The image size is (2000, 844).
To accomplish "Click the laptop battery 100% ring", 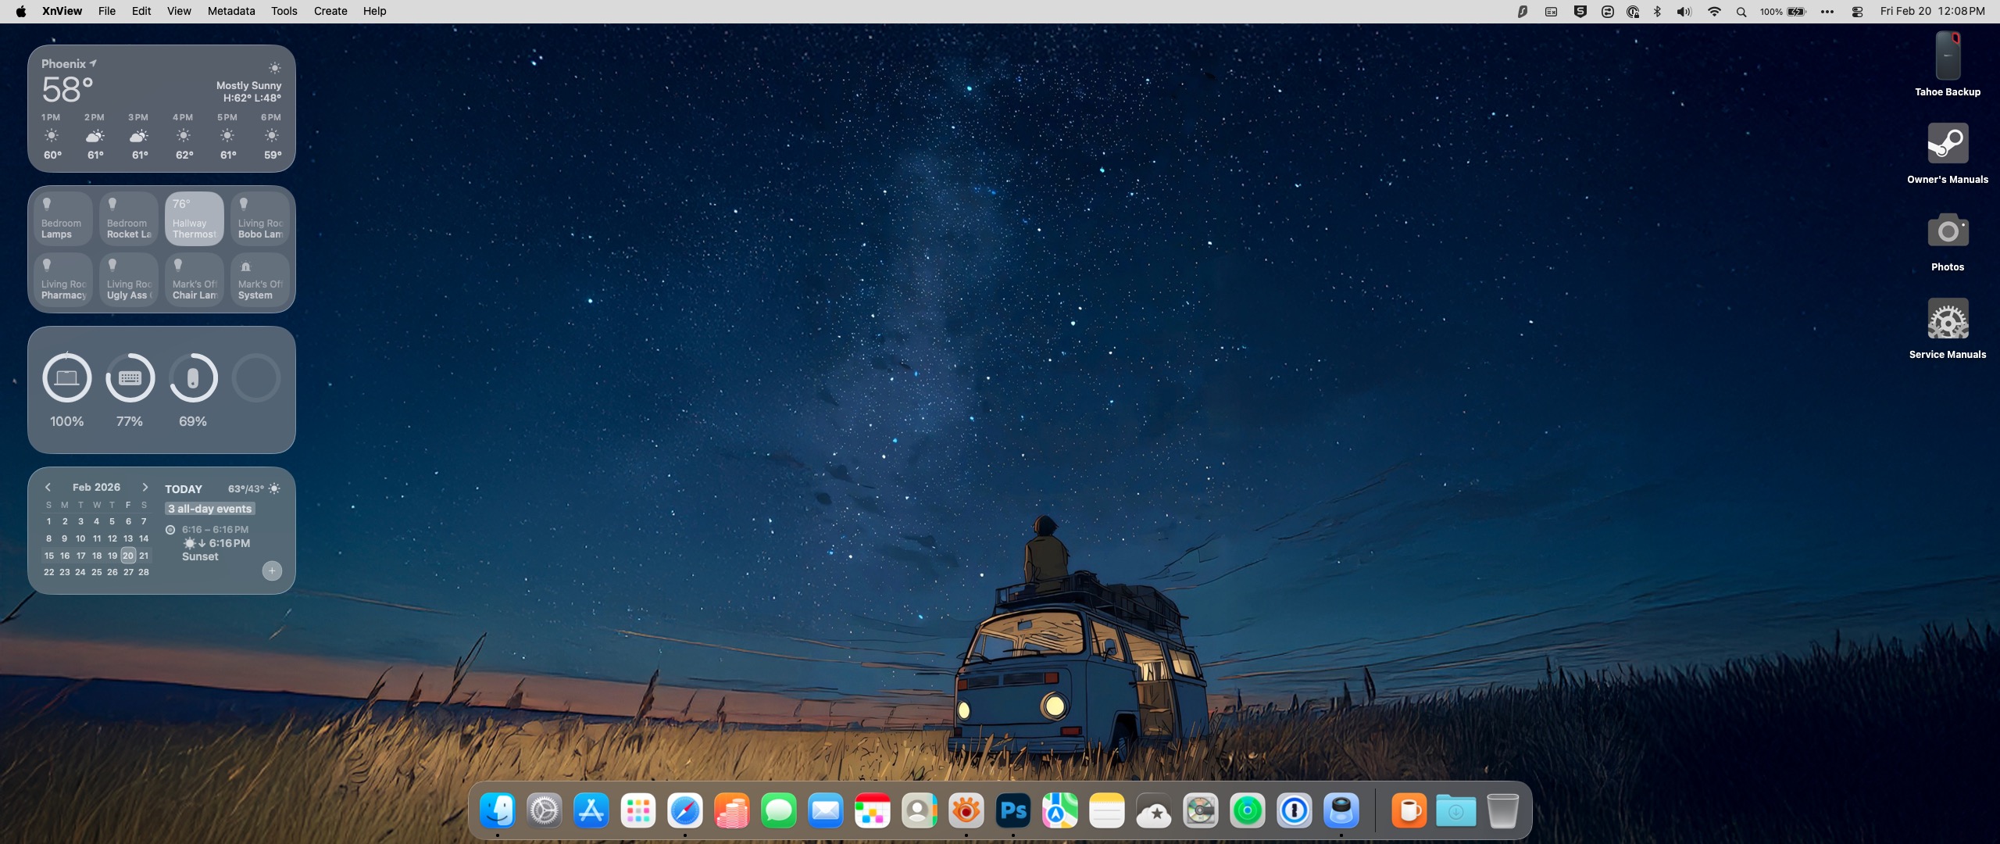I will pos(66,378).
